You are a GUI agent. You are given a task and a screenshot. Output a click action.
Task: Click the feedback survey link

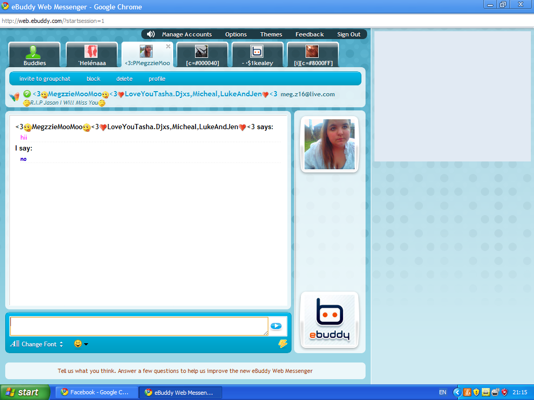185,371
